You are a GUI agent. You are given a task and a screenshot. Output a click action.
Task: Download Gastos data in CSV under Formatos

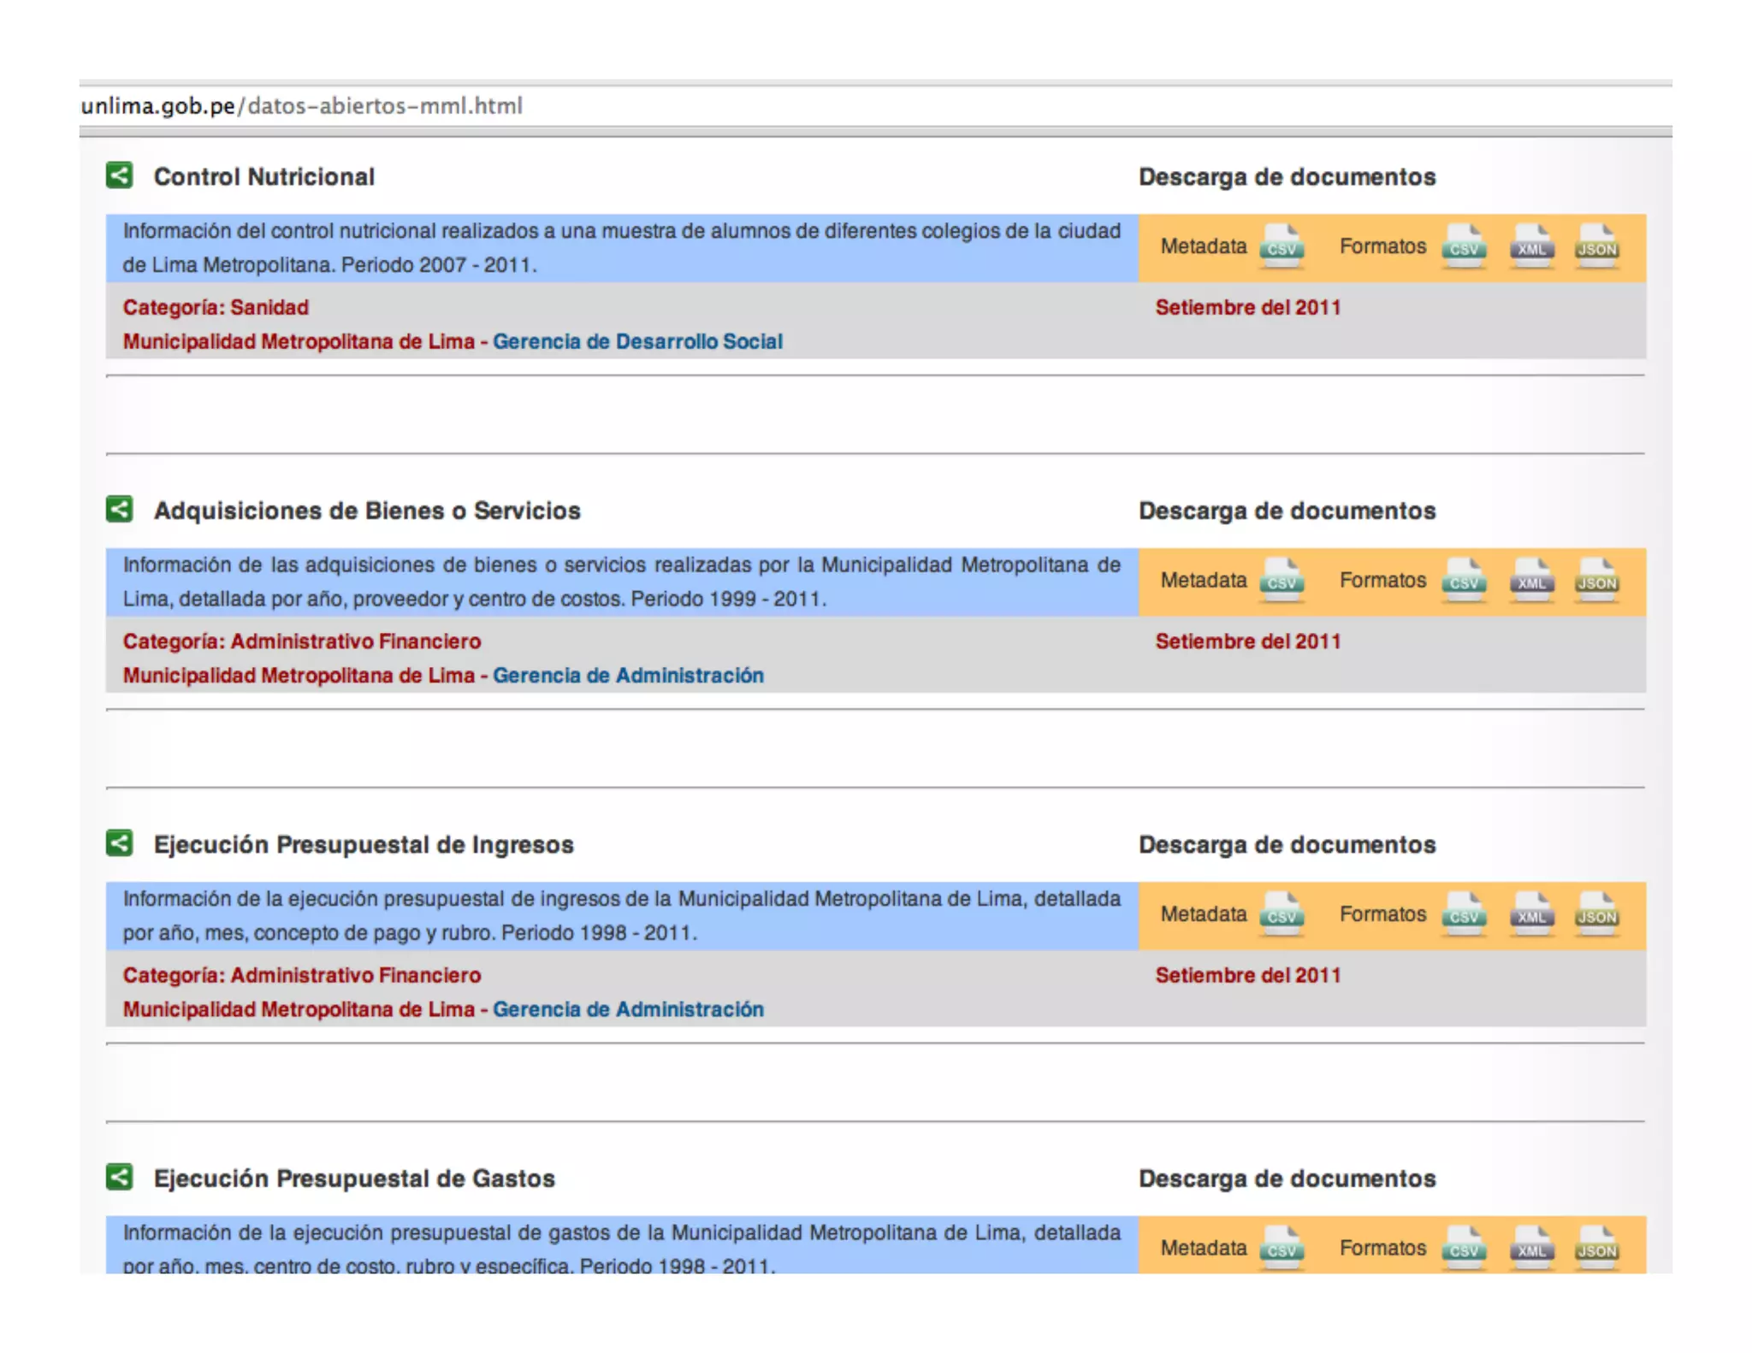(x=1464, y=1248)
